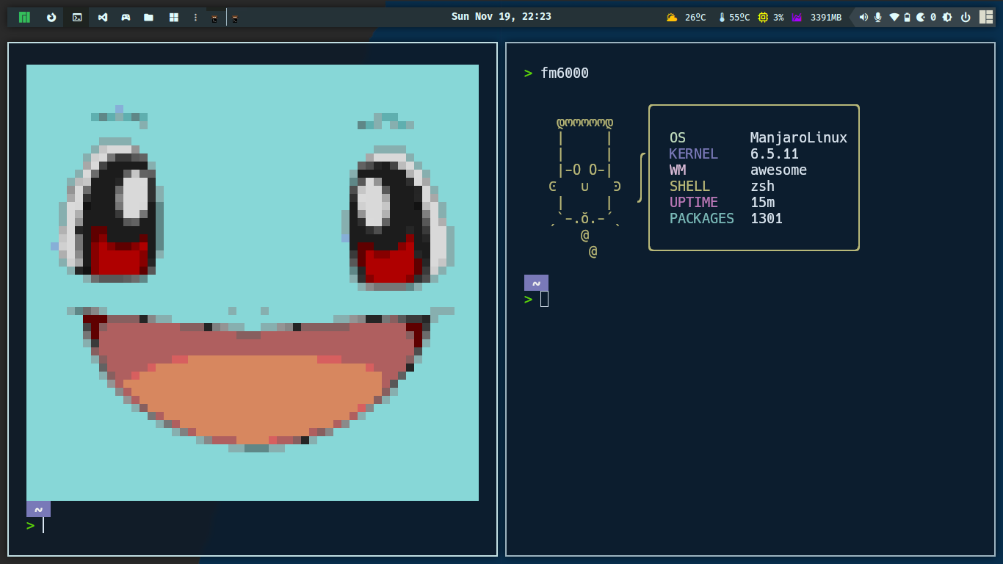Open the gamepad games tag icon
This screenshot has height=564, width=1003.
[x=126, y=17]
